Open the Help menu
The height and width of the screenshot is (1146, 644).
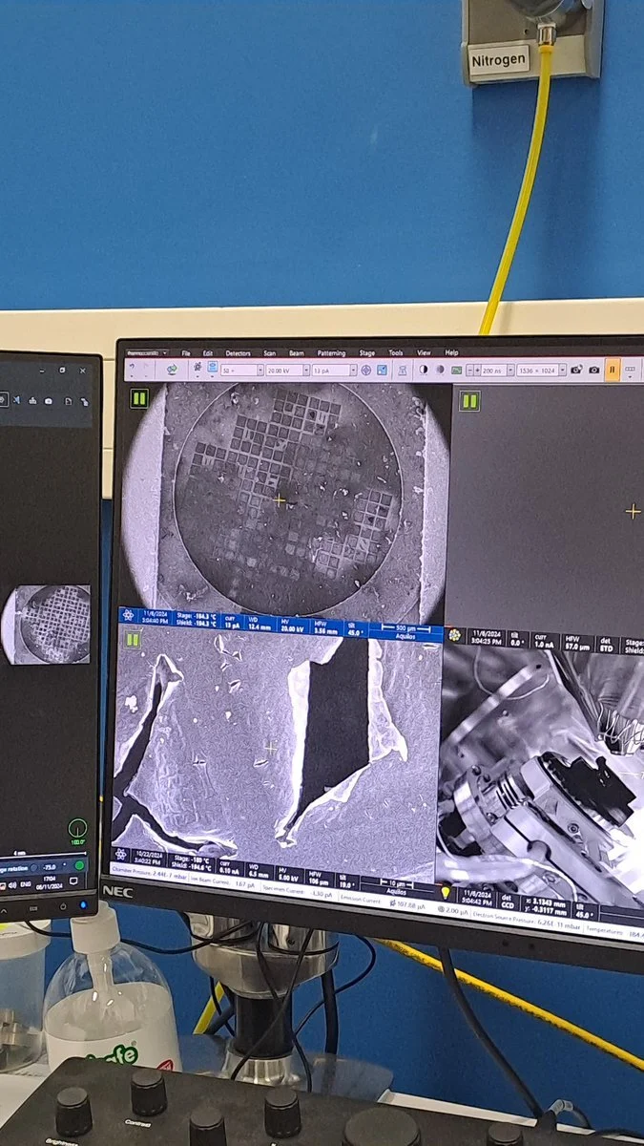coord(452,352)
